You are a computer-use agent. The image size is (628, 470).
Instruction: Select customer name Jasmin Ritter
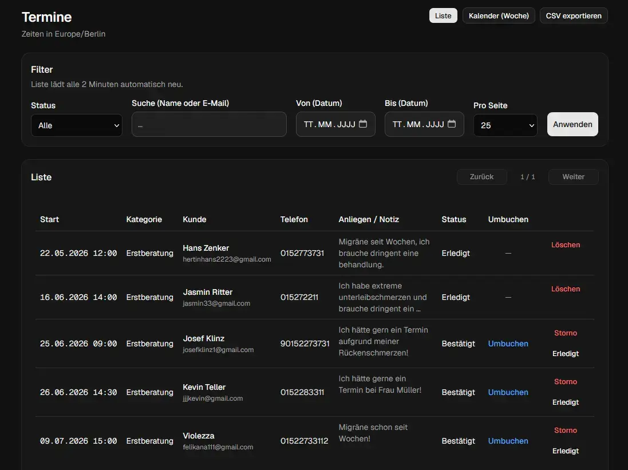coord(207,292)
